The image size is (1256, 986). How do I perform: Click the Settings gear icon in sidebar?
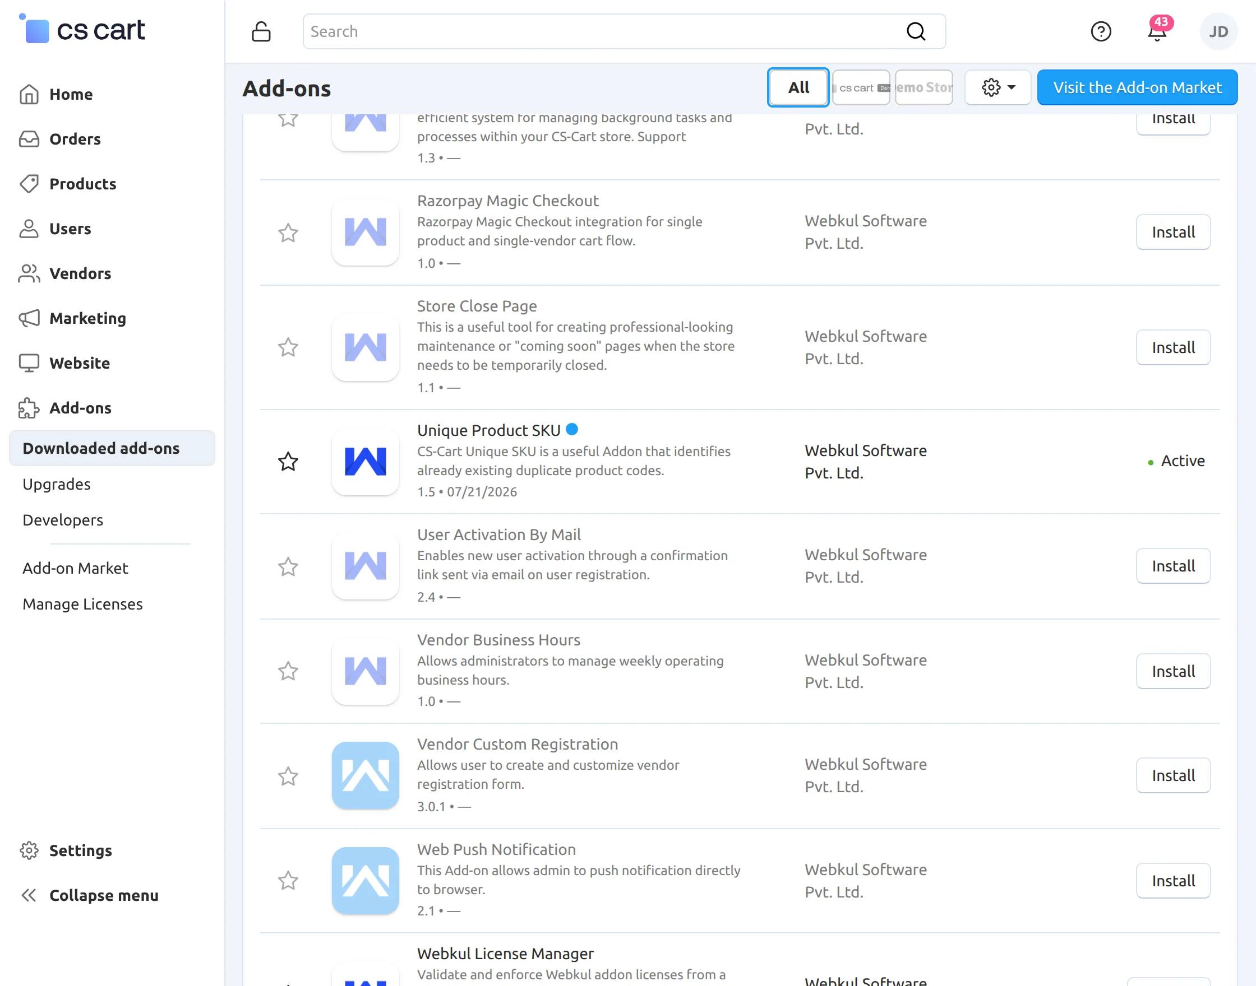pyautogui.click(x=29, y=850)
